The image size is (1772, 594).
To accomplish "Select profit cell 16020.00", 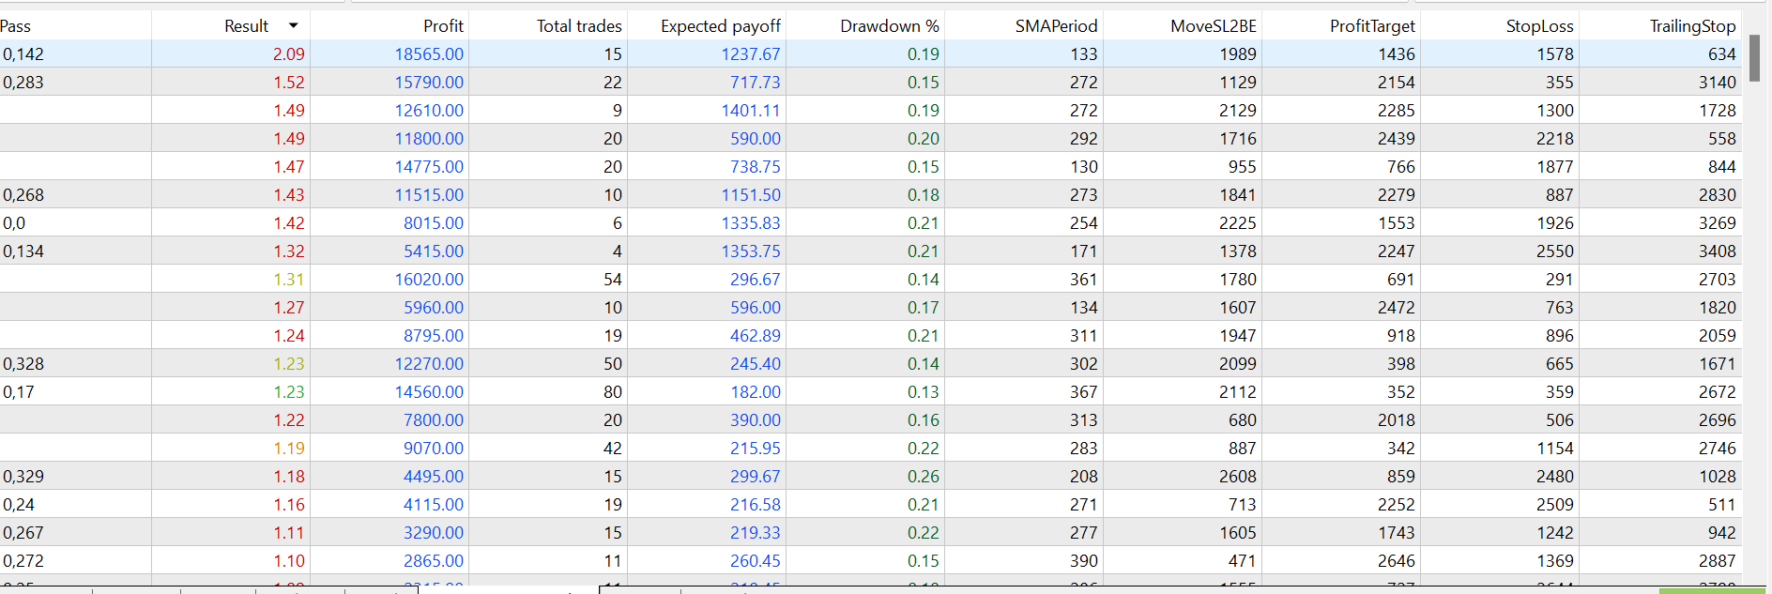I will 429,280.
